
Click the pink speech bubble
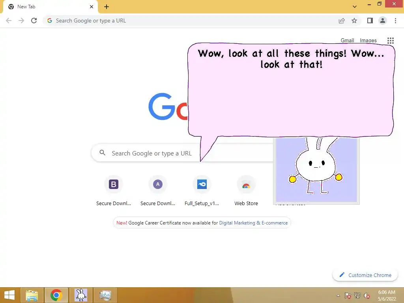tap(291, 90)
